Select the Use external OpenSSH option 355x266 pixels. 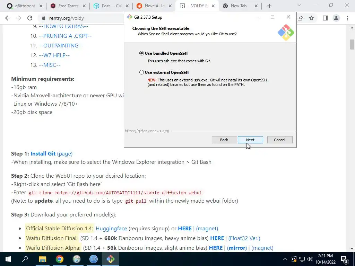tap(141, 72)
